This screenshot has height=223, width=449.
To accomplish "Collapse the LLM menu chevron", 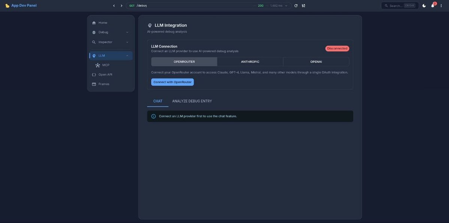I will point(127,55).
